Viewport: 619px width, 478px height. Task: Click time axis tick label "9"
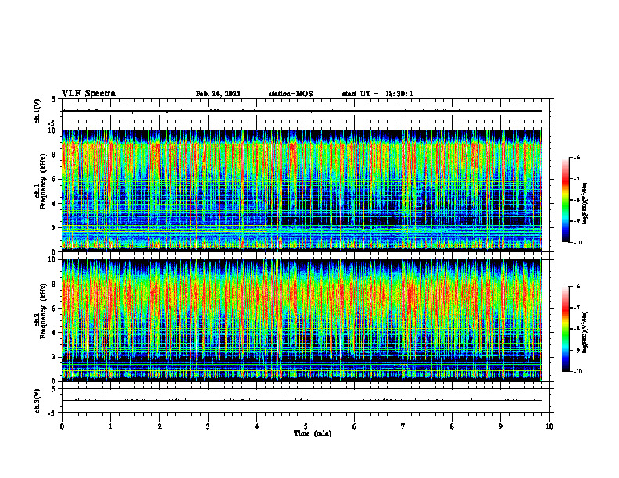point(500,426)
